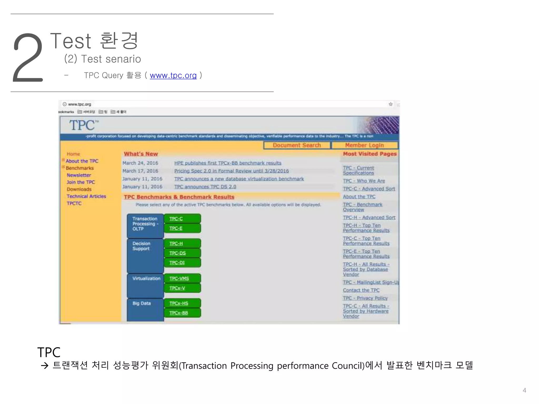
Task: Open TPC - Benchmark Overview link
Action: click(x=362, y=207)
